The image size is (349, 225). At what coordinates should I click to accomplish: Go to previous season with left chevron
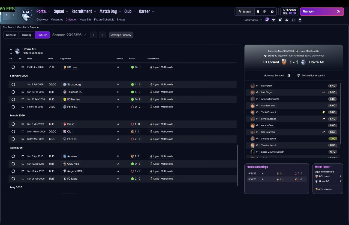click(x=94, y=35)
